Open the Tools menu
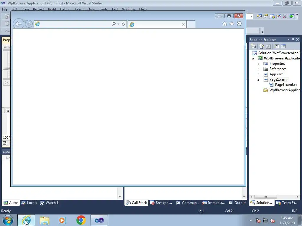The height and width of the screenshot is (226, 302). (x=103, y=9)
